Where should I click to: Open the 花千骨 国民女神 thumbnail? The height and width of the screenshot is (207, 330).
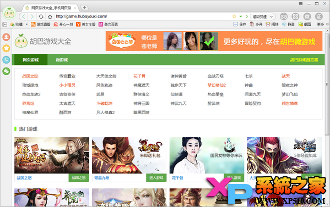coord(207,155)
